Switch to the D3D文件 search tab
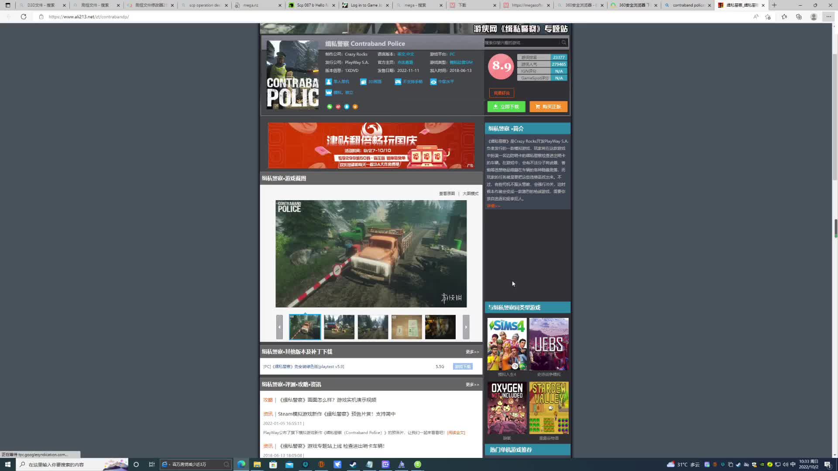The image size is (838, 471). point(41,5)
